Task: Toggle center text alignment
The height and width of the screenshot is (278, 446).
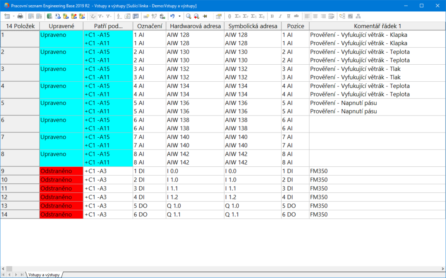Action: 315,16
